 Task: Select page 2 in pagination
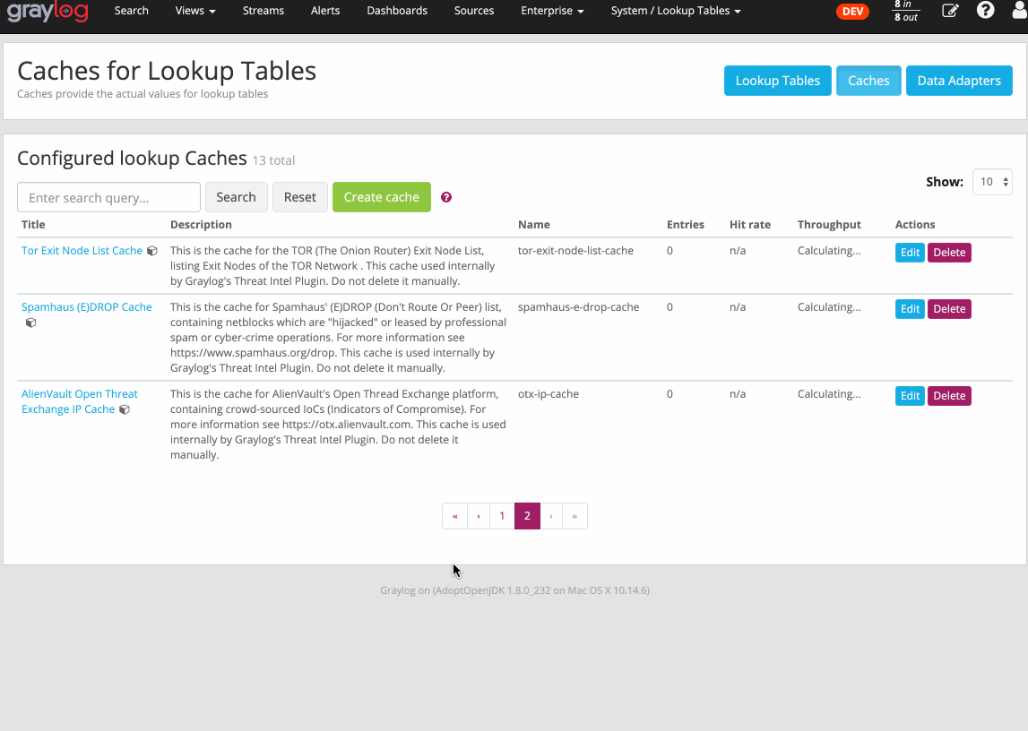coord(527,516)
